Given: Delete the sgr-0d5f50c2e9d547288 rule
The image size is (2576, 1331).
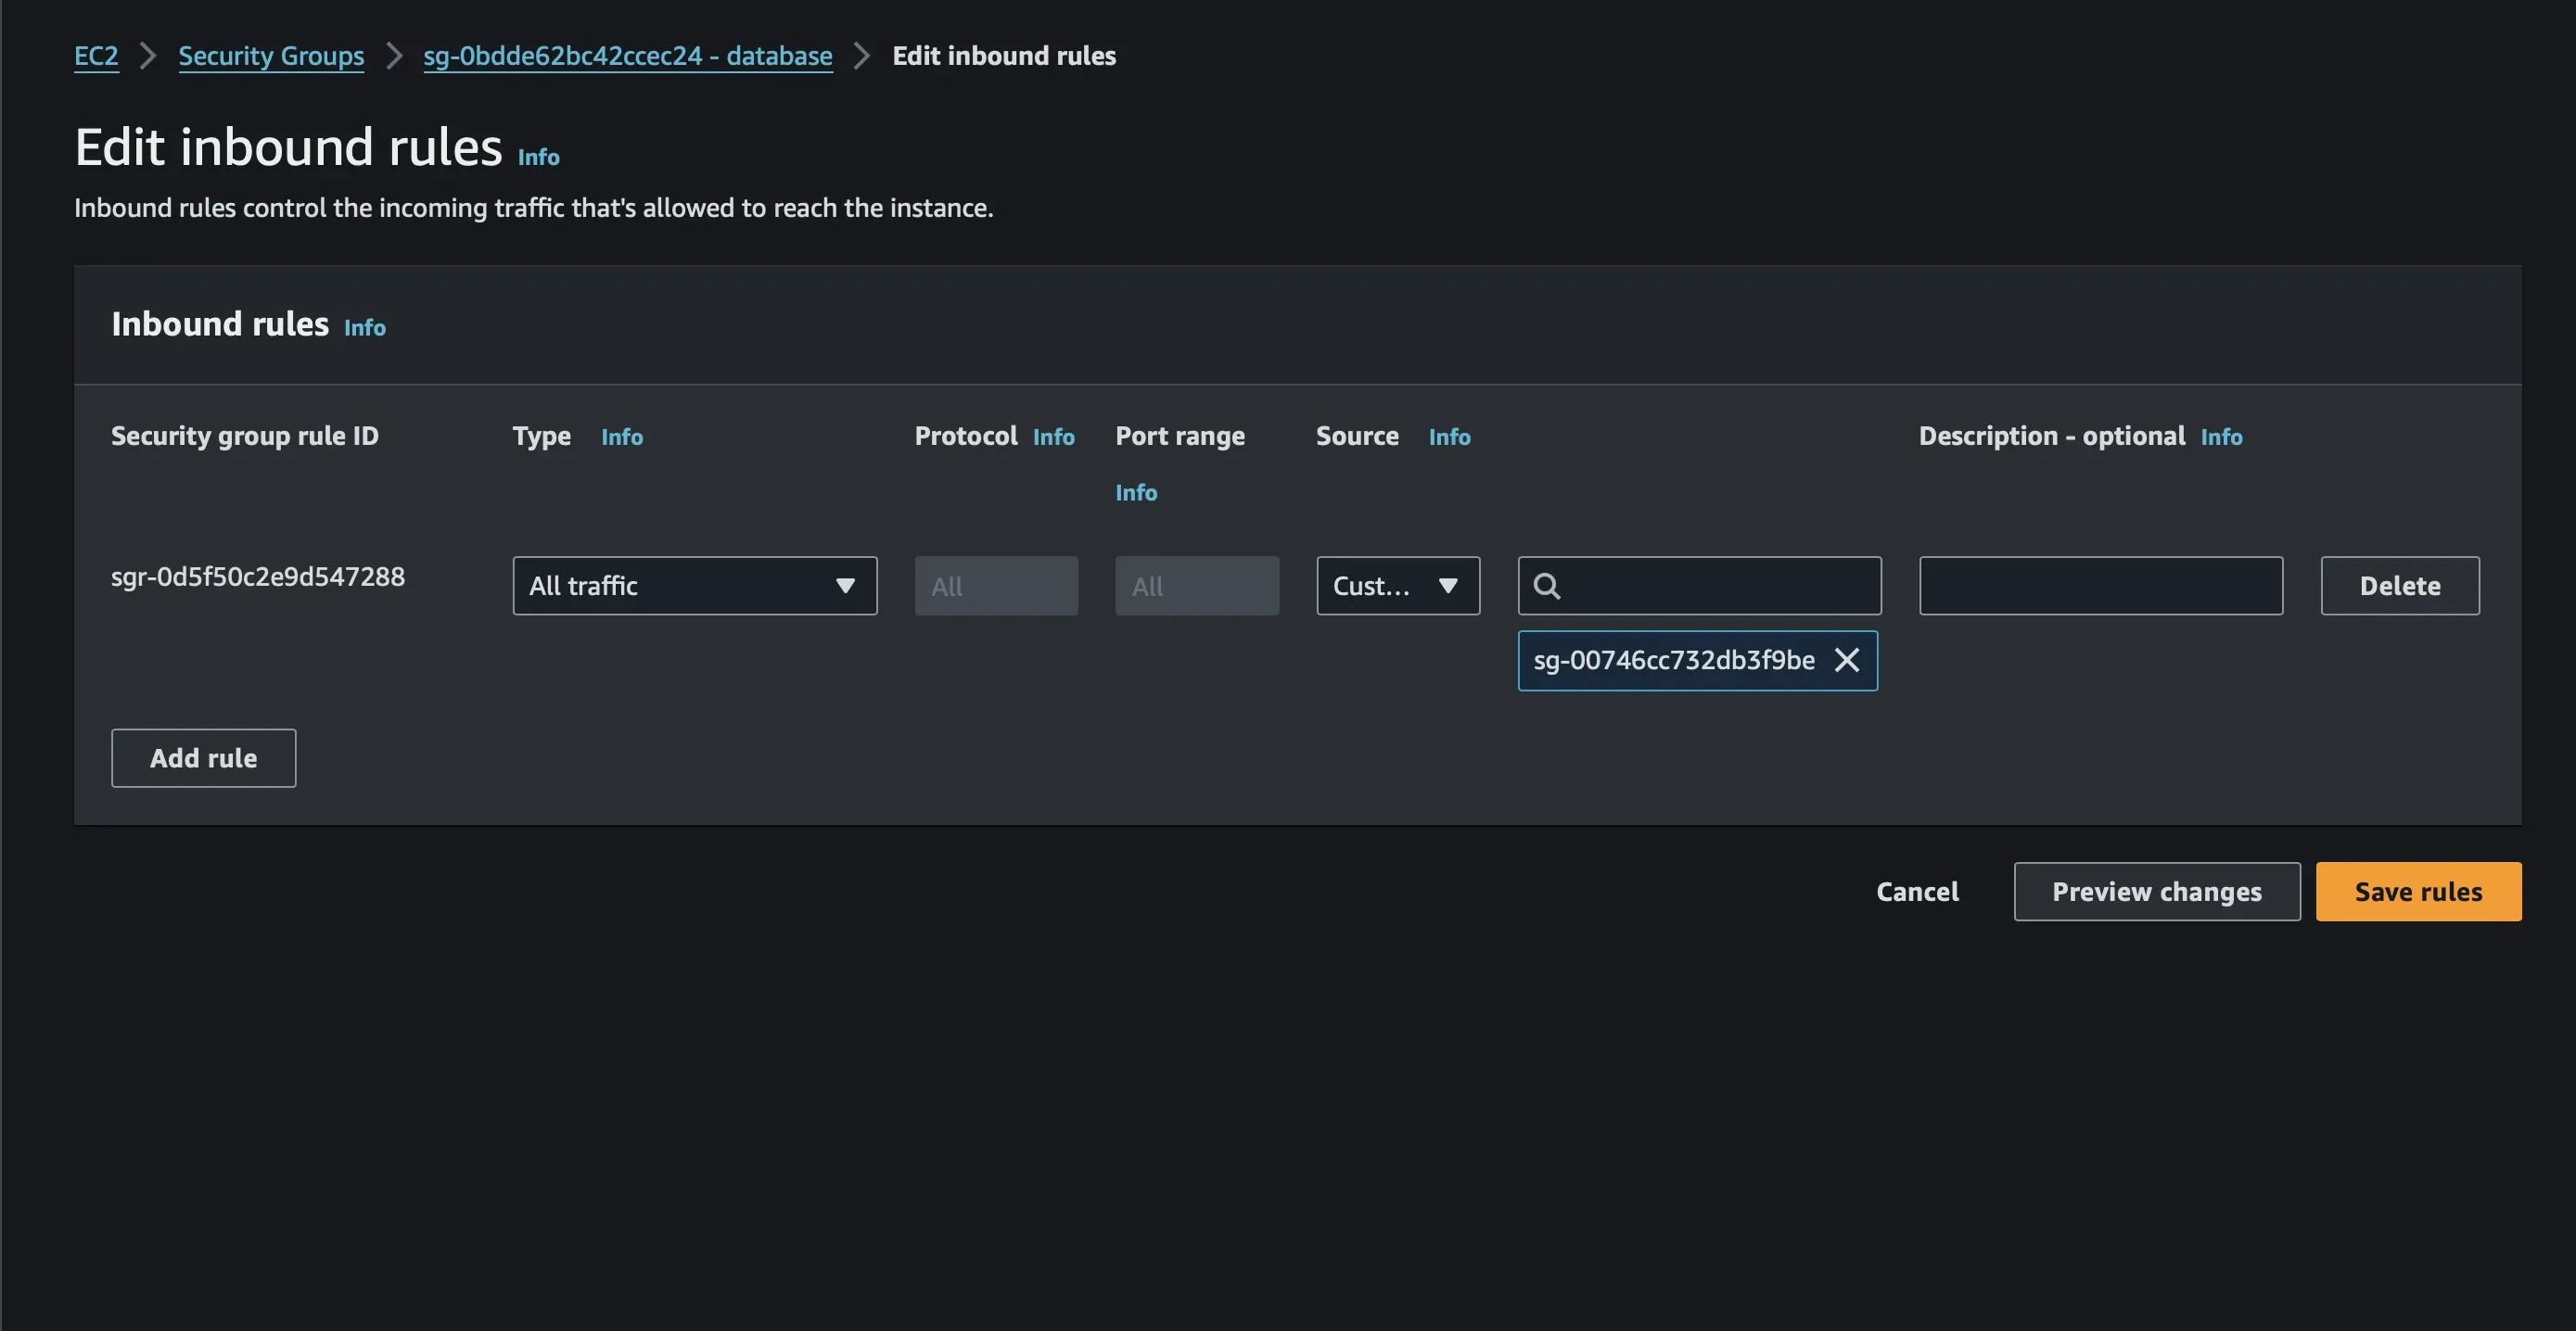Looking at the screenshot, I should pyautogui.click(x=2399, y=587).
